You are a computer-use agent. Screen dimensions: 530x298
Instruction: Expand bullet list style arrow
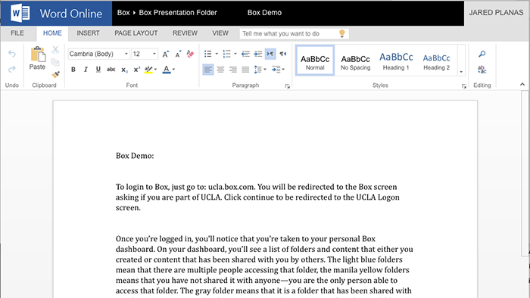pos(217,54)
